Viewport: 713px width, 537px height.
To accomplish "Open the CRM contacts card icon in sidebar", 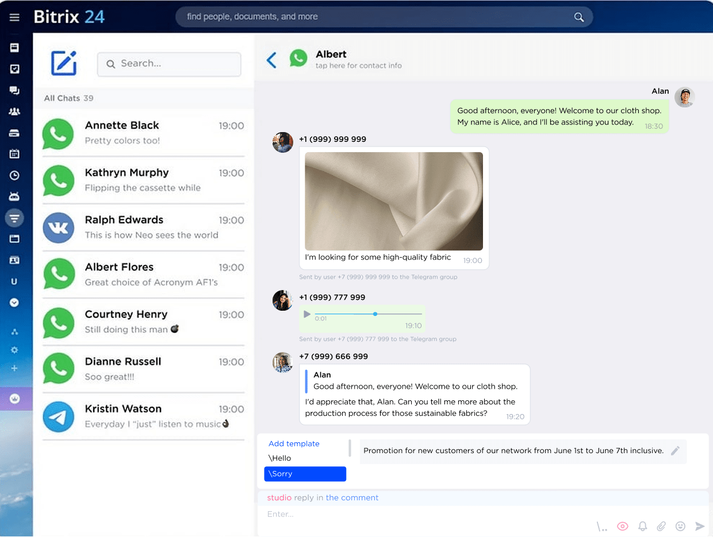I will [15, 261].
